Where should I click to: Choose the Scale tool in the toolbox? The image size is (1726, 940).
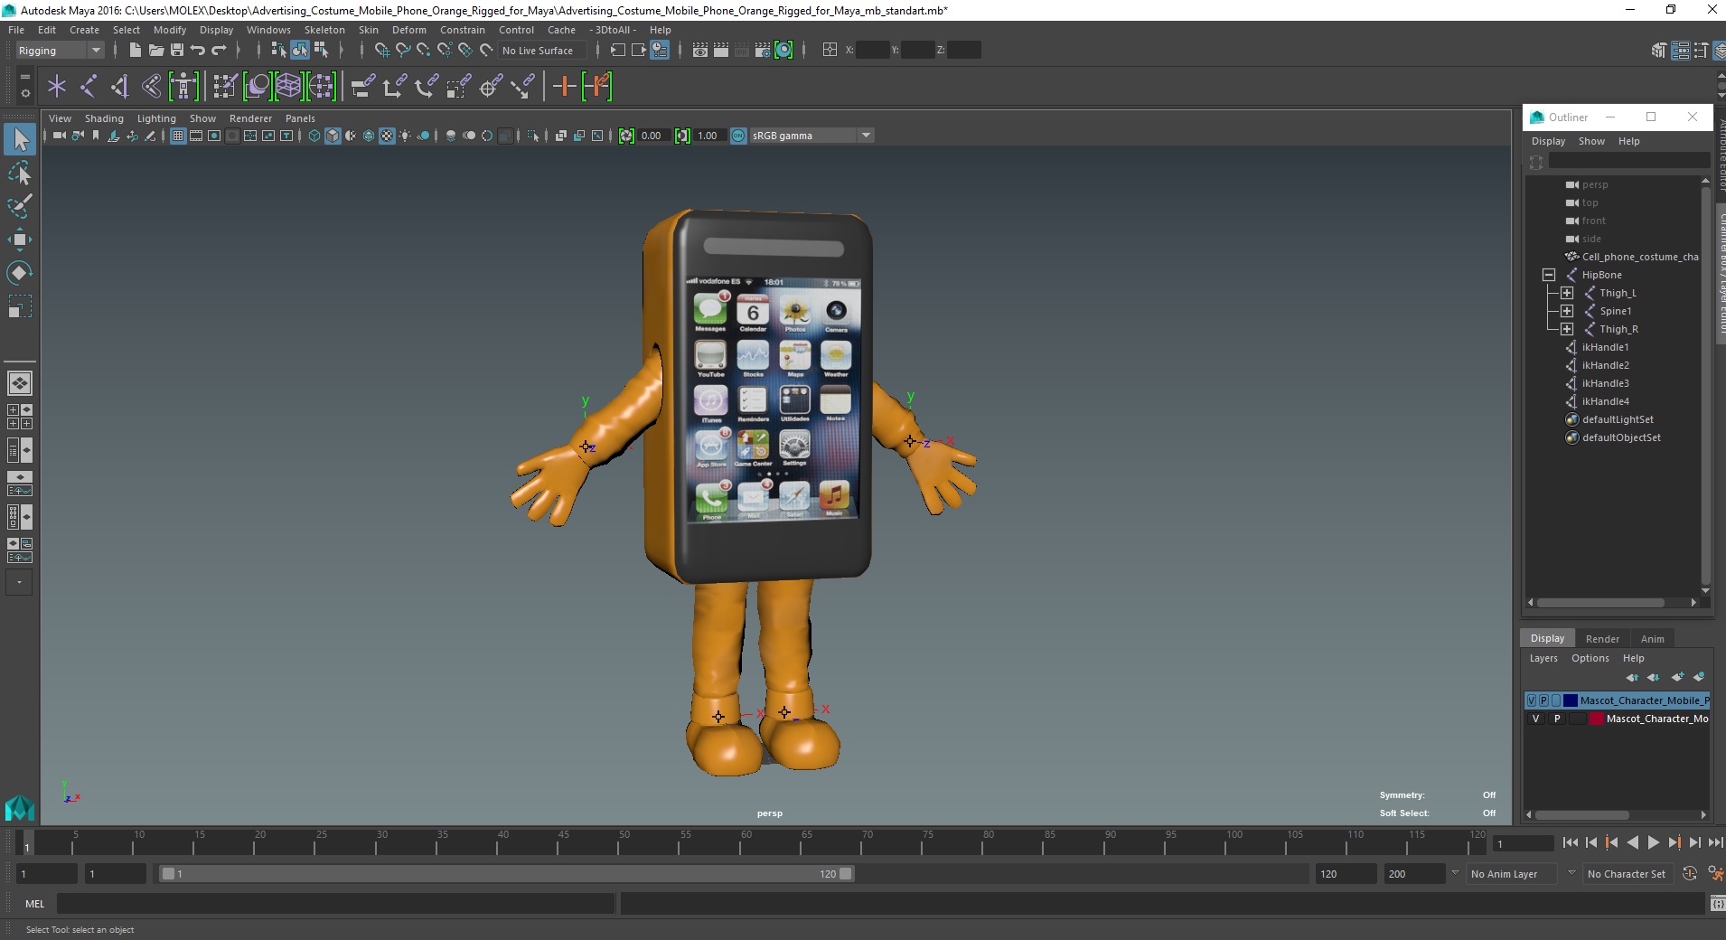pos(20,307)
